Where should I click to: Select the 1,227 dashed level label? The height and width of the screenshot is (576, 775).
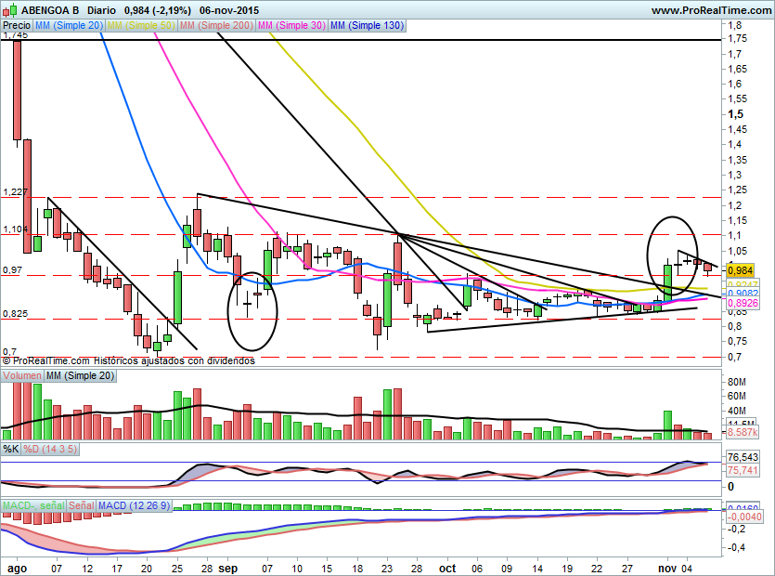pos(16,192)
